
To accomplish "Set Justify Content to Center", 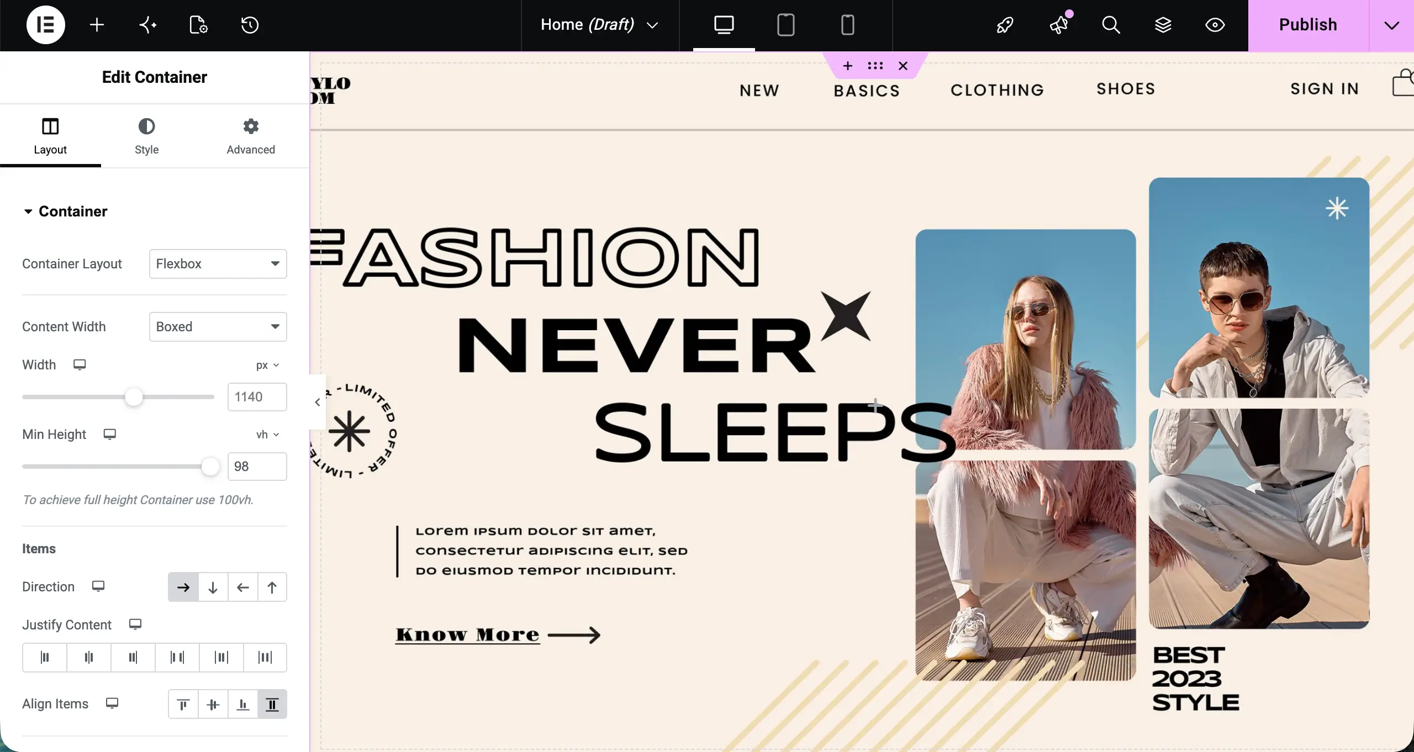I will tap(89, 657).
